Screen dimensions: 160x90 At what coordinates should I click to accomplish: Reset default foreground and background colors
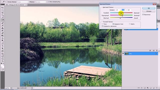pyautogui.click(x=1, y=63)
